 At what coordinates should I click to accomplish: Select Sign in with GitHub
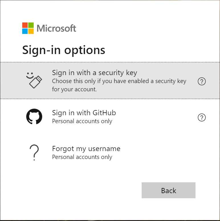click(x=84, y=113)
